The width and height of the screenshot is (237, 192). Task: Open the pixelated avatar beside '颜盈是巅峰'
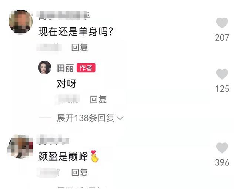click(x=20, y=146)
